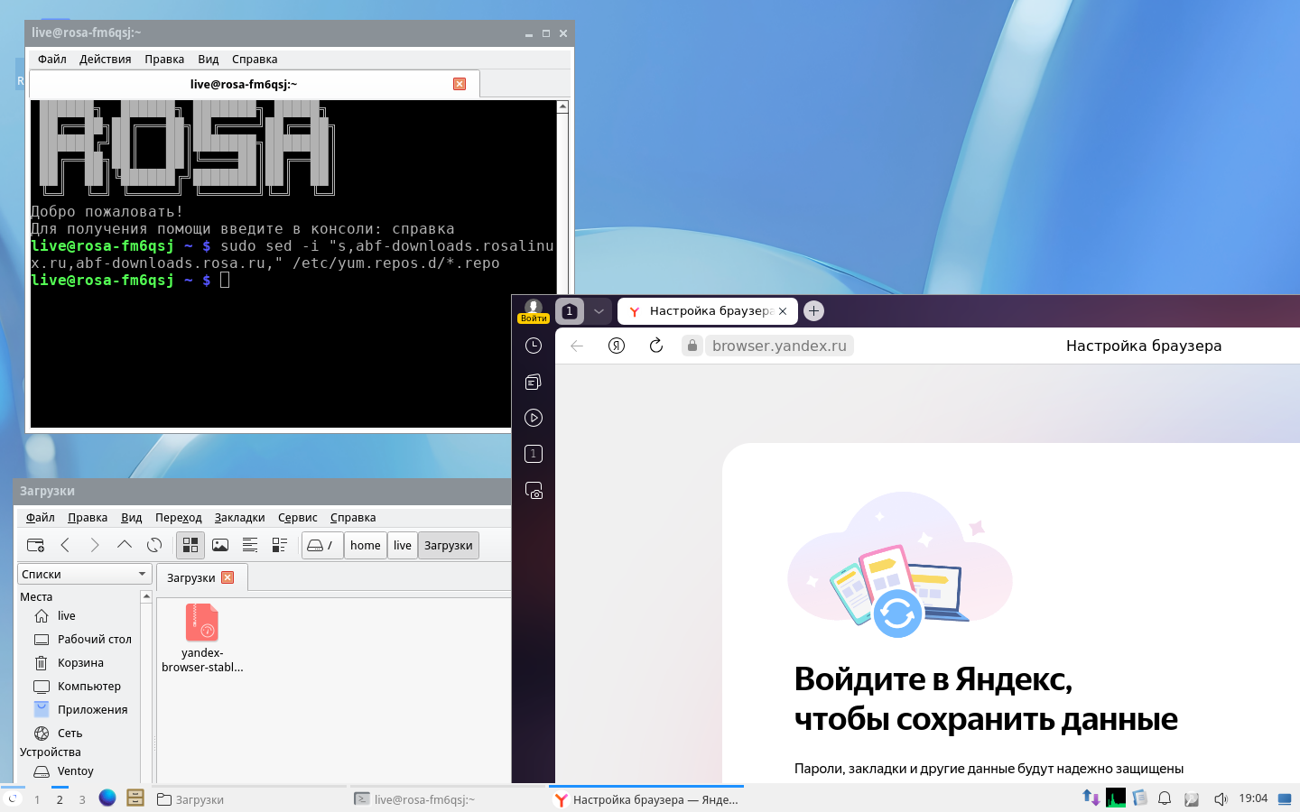Close the 'Загрузки' file manager tab
This screenshot has height=812, width=1300.
click(227, 577)
